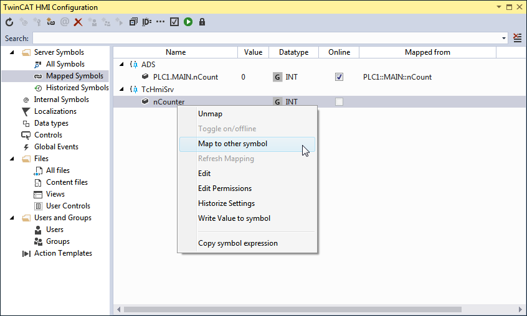Sort by the Name column header
The image size is (527, 316).
click(176, 52)
